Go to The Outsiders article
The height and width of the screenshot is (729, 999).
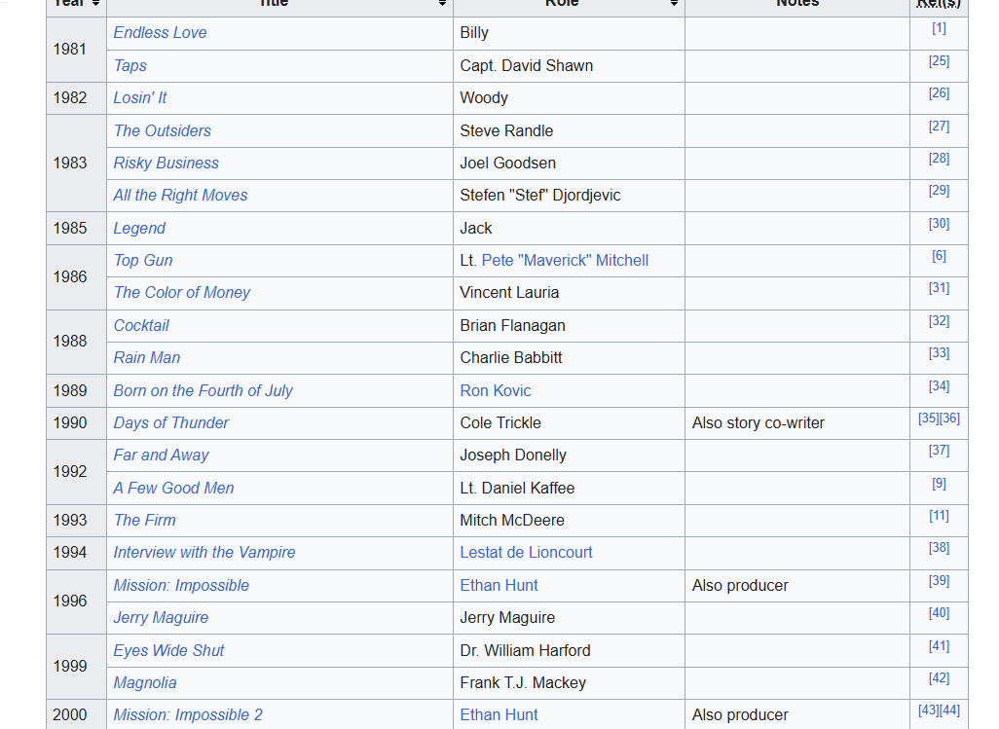[162, 130]
